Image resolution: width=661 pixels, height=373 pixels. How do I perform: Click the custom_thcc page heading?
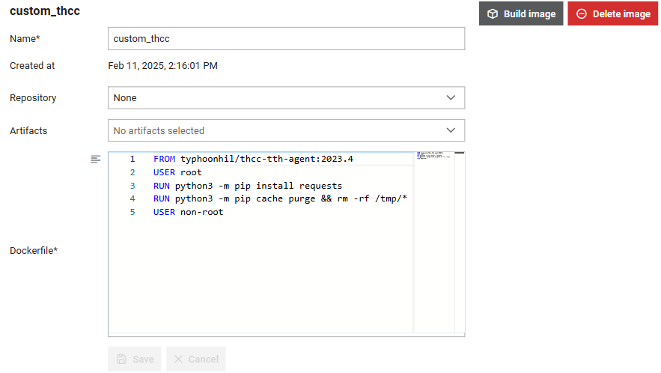45,11
